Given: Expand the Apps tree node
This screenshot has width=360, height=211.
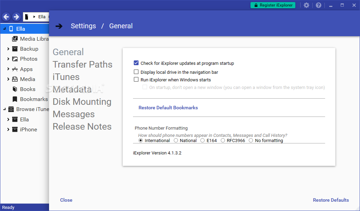Looking at the screenshot, I should click(8, 69).
